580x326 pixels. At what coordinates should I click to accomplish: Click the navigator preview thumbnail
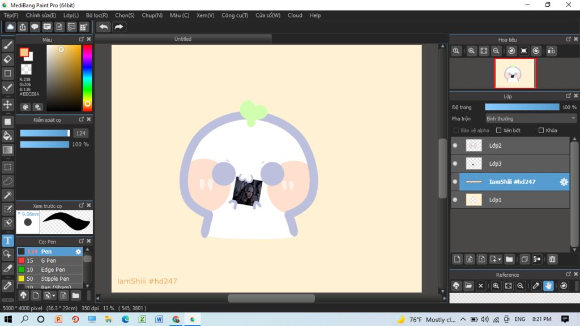click(x=515, y=74)
